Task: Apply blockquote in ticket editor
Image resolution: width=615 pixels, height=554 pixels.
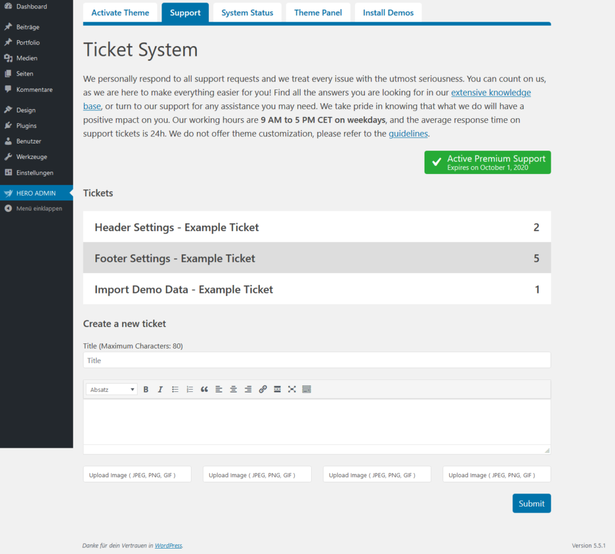Action: pyautogui.click(x=204, y=390)
